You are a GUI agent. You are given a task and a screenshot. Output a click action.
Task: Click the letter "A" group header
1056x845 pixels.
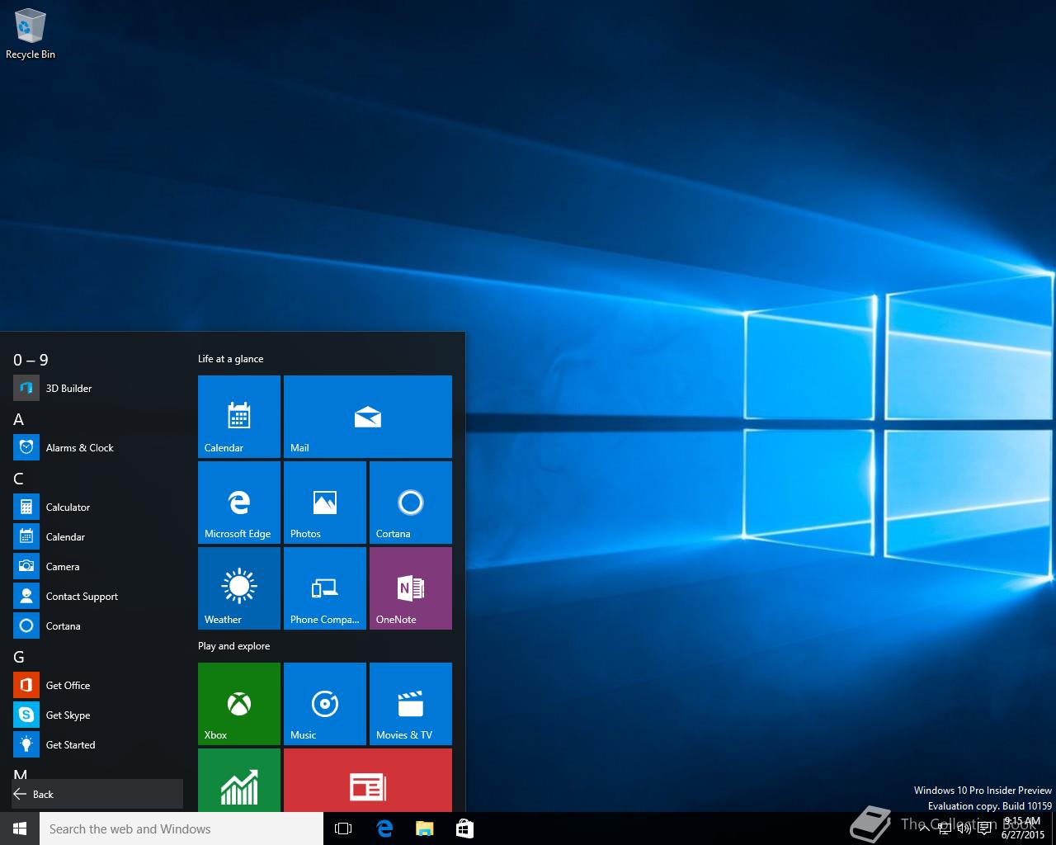click(x=19, y=419)
